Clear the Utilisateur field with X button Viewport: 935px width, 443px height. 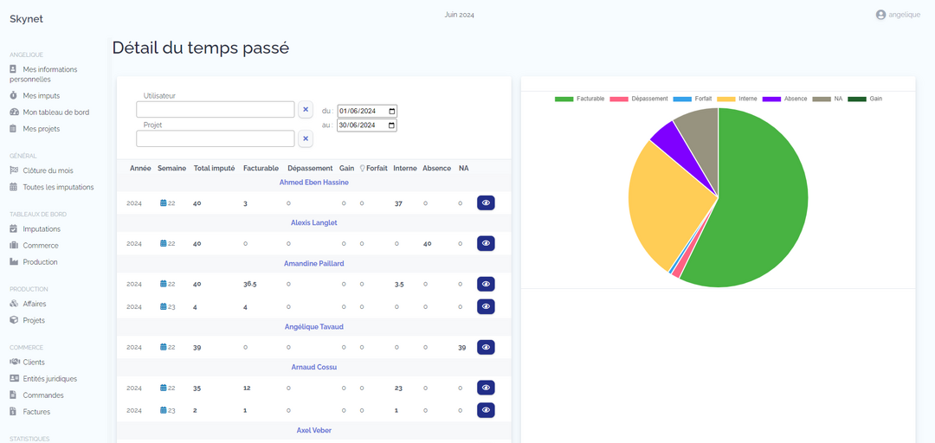pos(306,110)
